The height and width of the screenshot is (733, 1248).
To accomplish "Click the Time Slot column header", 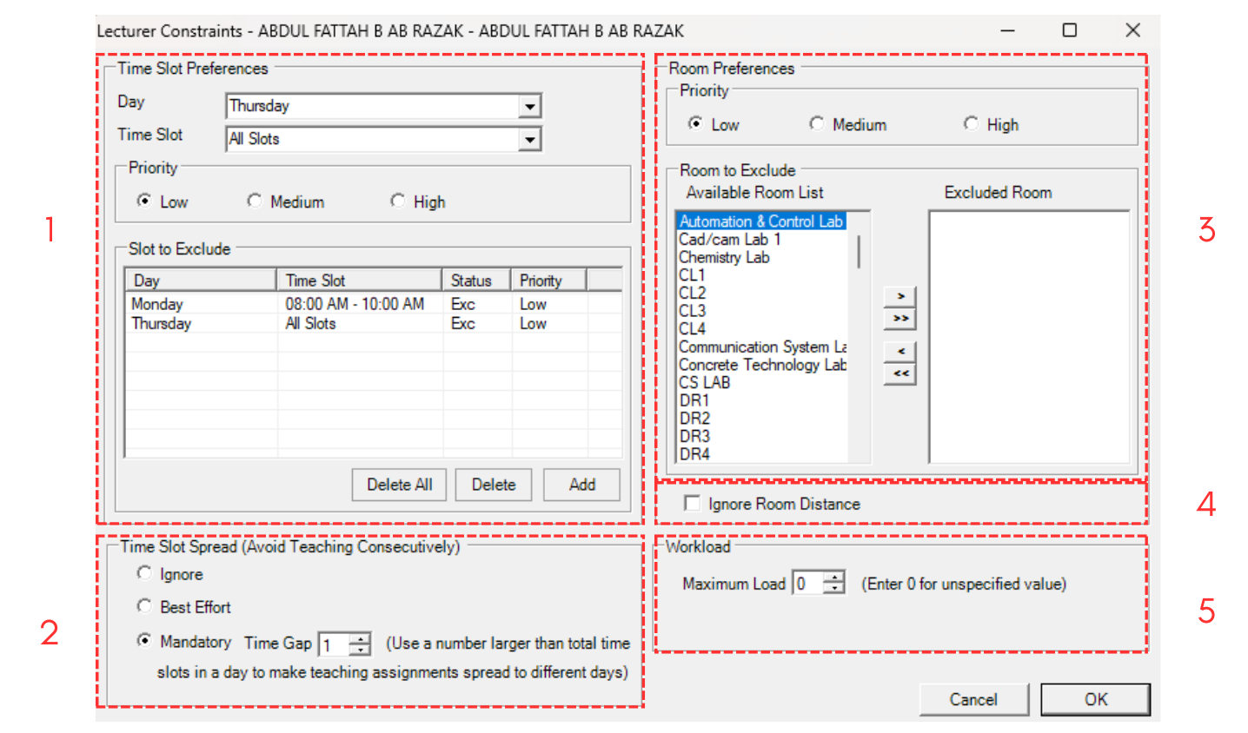I will tap(358, 281).
